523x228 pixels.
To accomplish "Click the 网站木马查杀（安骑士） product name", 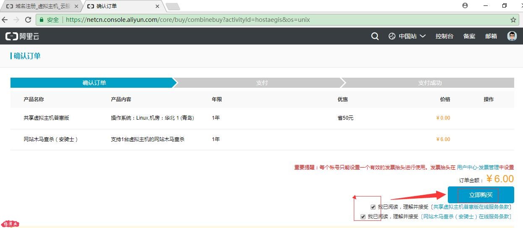I will point(51,139).
